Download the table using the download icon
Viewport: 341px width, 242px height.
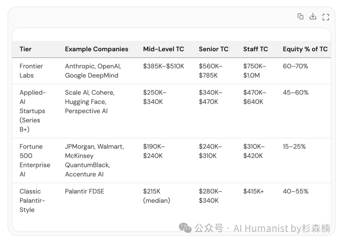(x=313, y=16)
